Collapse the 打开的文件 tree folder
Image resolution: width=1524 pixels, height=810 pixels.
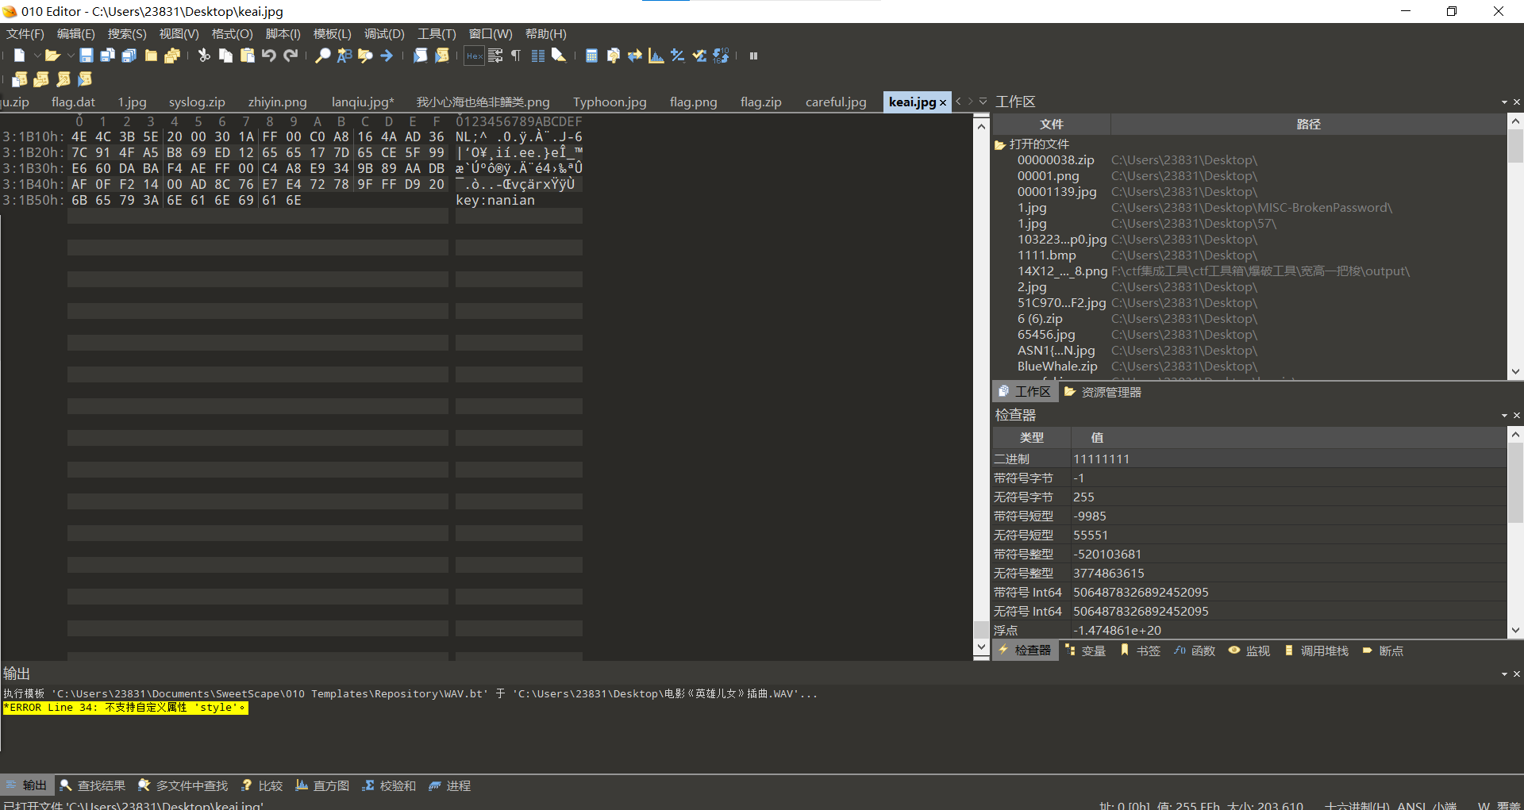(1000, 144)
